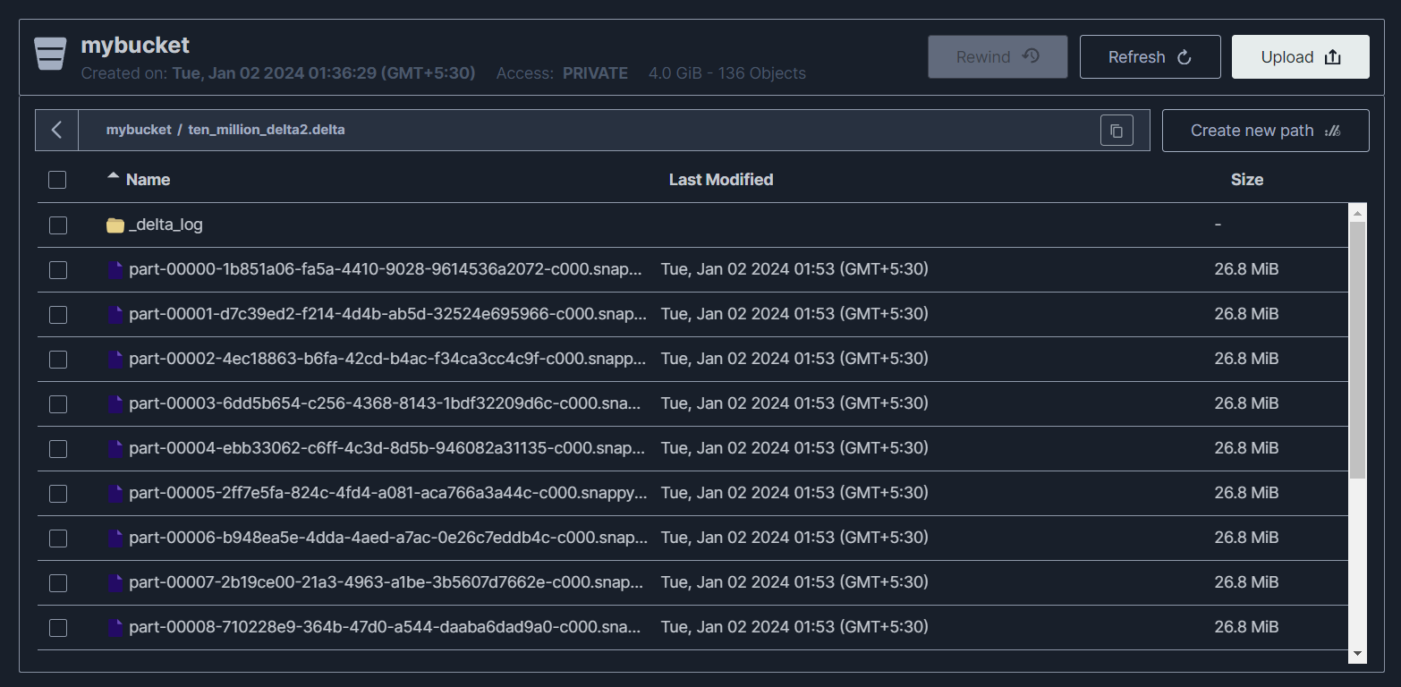The height and width of the screenshot is (687, 1401).
Task: Click the Create new path button
Action: click(x=1265, y=131)
